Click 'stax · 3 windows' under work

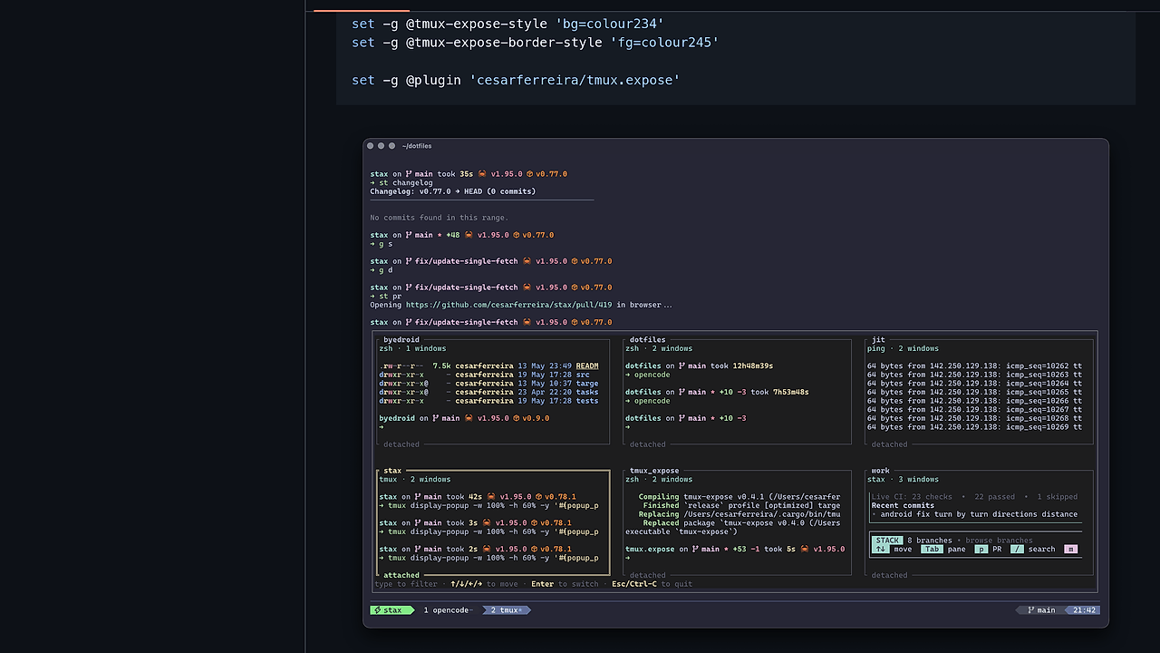point(904,479)
